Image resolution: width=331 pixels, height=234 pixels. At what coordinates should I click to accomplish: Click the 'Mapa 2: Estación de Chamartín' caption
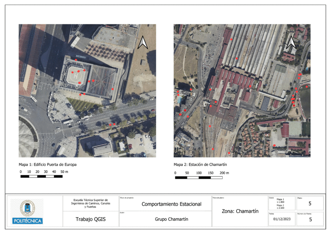click(200, 164)
